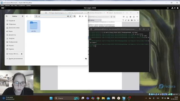Open Chrome from the Windows taskbar
Screen dimensions: 180x101
tap(98, 98)
